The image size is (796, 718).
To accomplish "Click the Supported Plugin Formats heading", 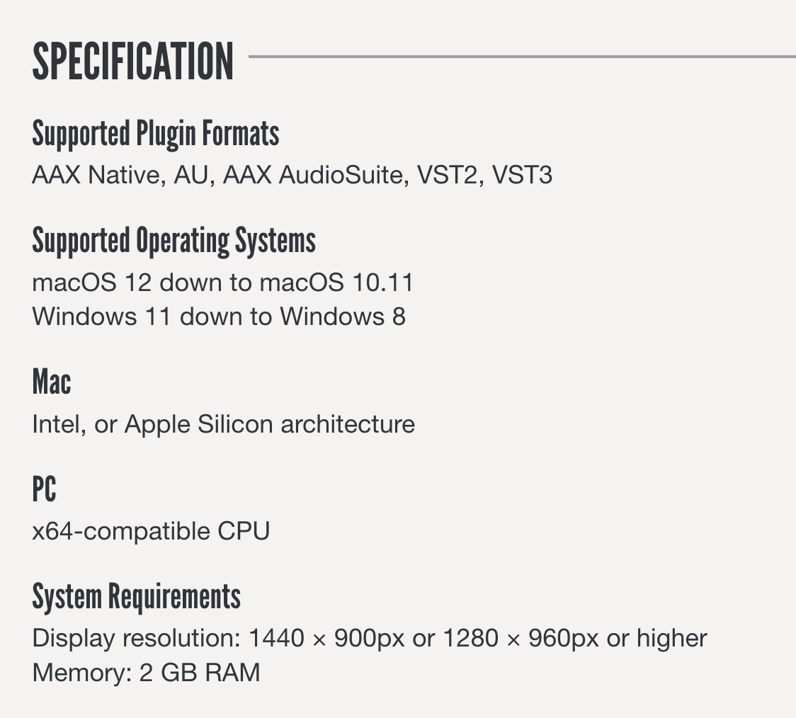I will point(156,135).
